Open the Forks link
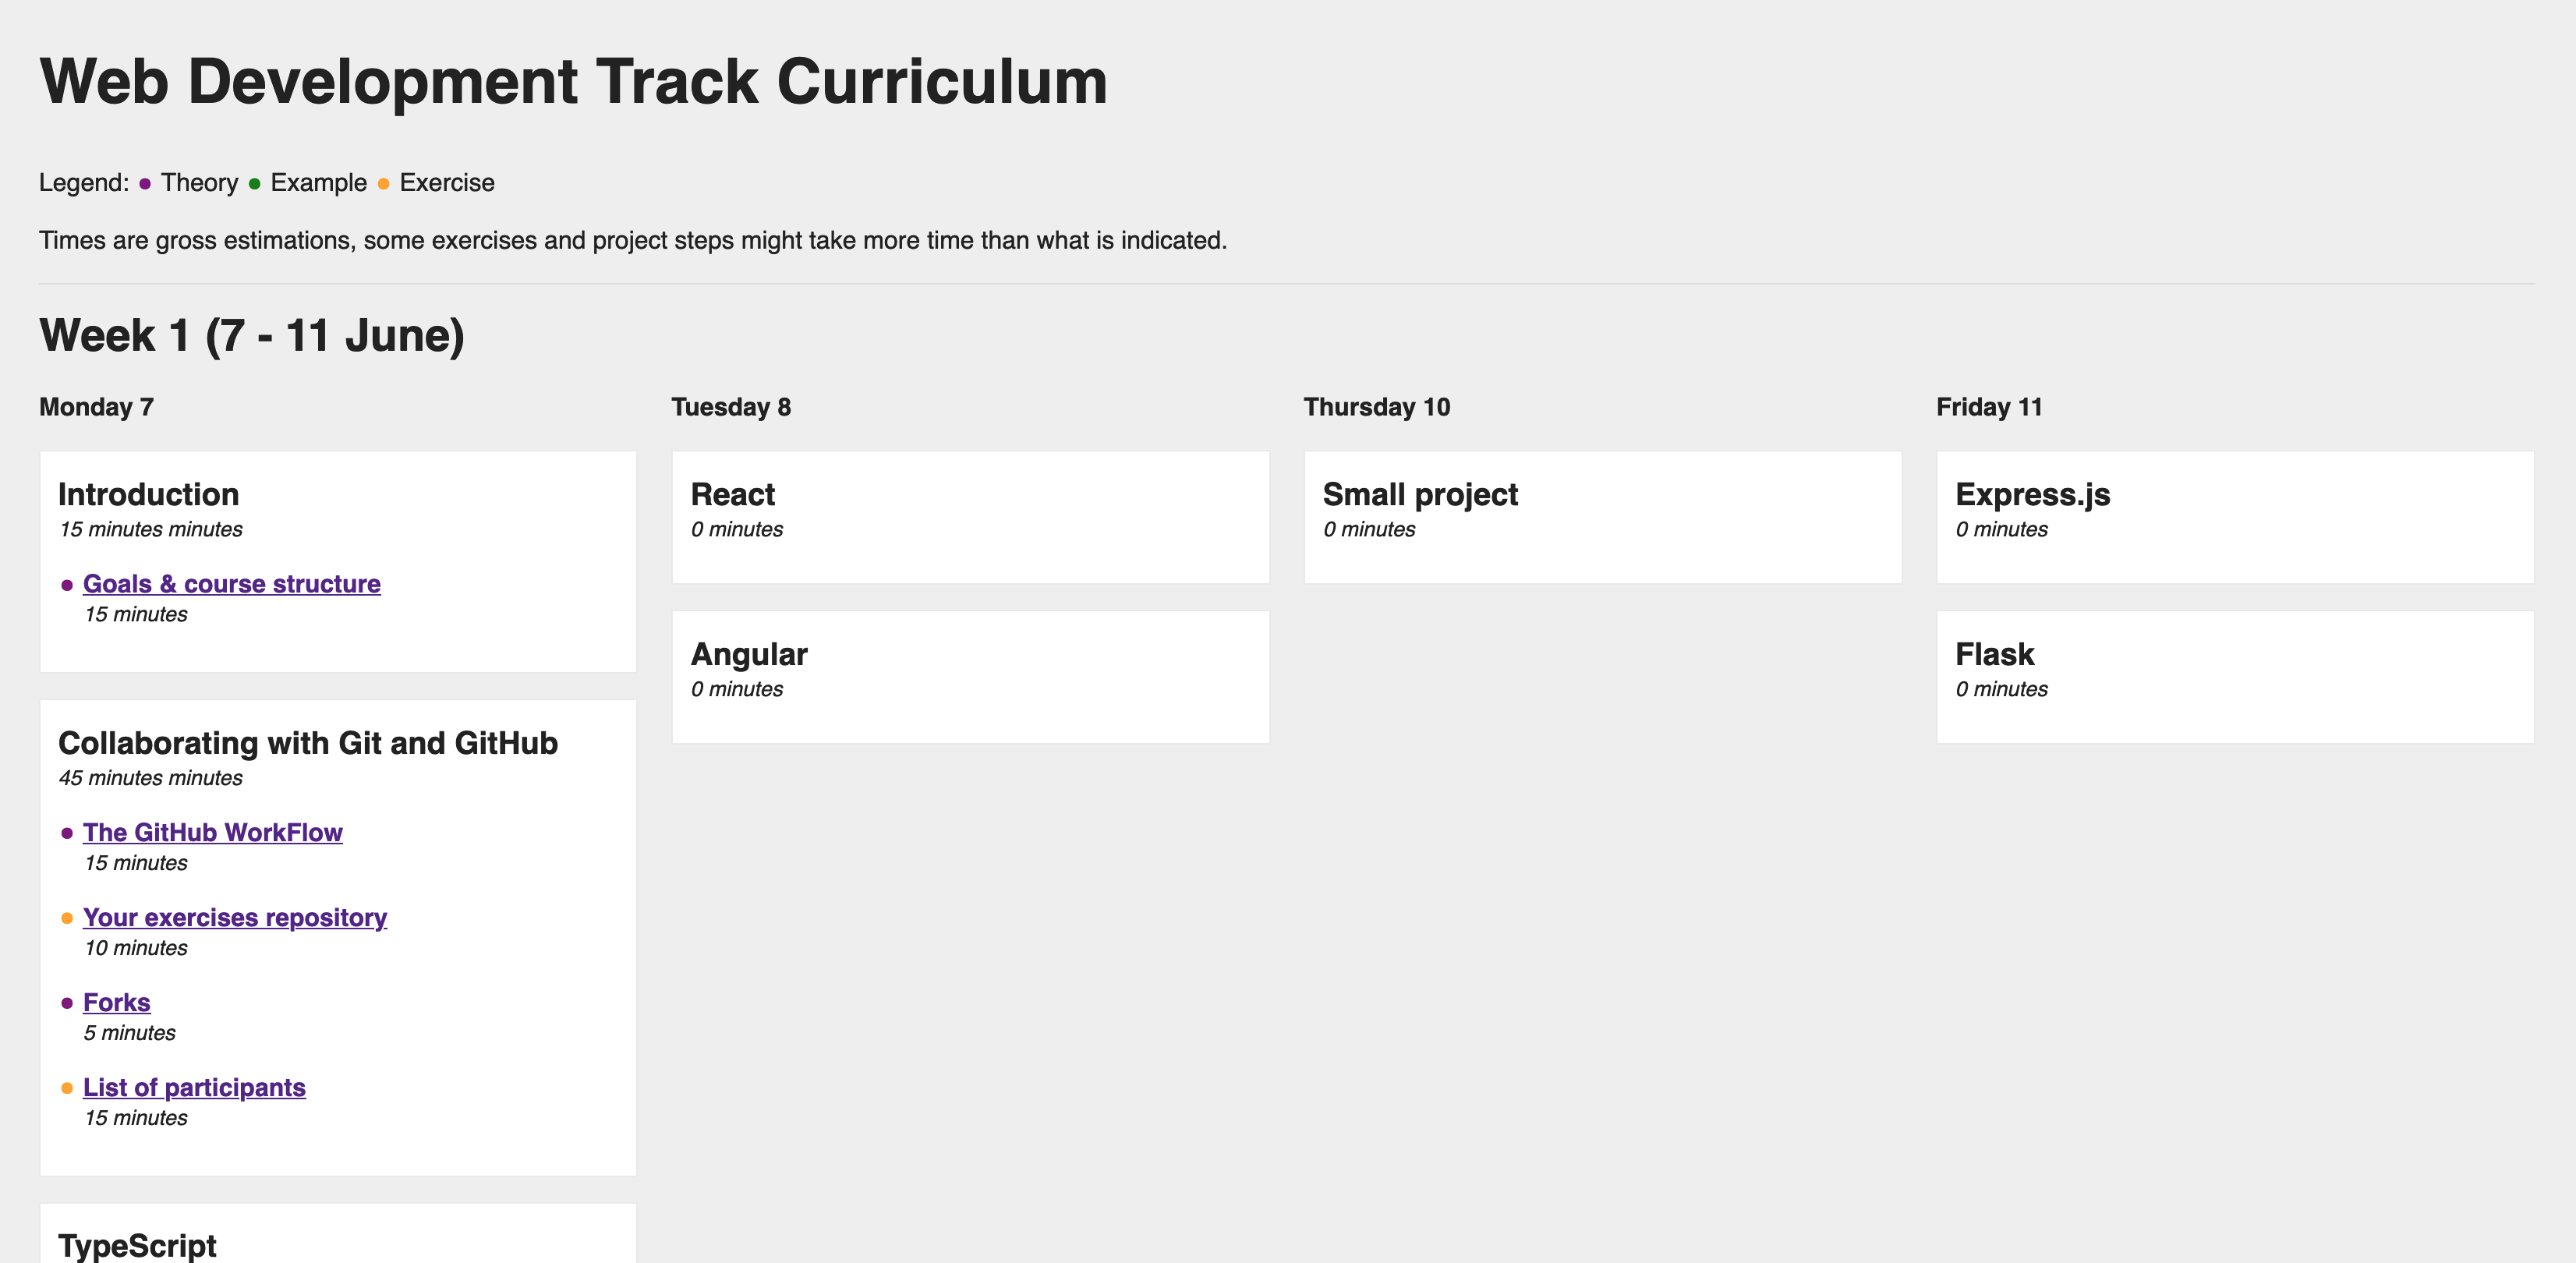 pos(116,1002)
